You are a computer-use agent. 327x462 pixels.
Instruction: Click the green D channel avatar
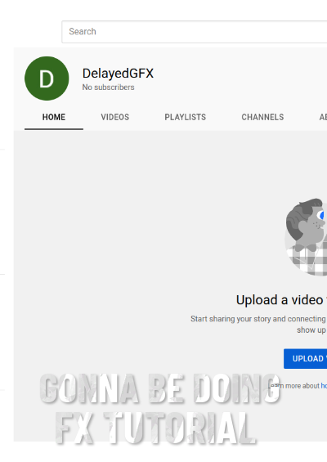click(47, 78)
